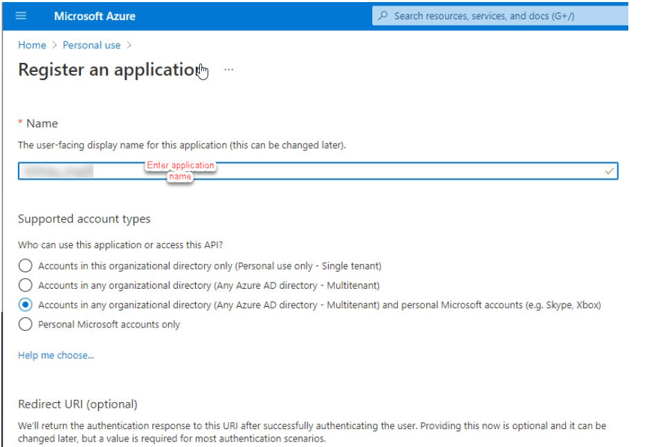Image resolution: width=647 pixels, height=447 pixels.
Task: Click the red required asterisk beside Name
Action: (x=20, y=122)
